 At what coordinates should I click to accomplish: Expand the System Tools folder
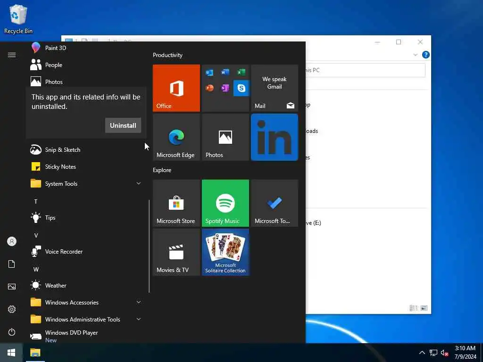pos(86,184)
